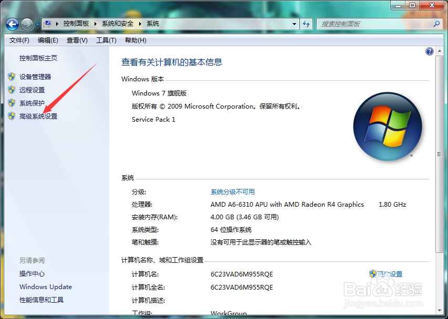Click the refresh button beside address bar

306,24
